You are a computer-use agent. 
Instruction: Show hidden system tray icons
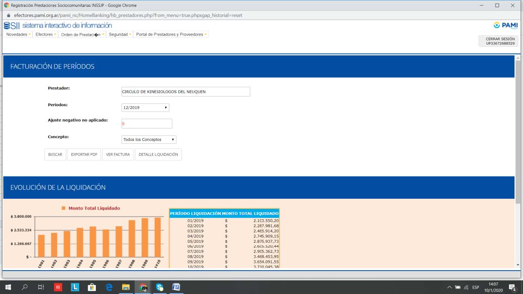[449, 288]
